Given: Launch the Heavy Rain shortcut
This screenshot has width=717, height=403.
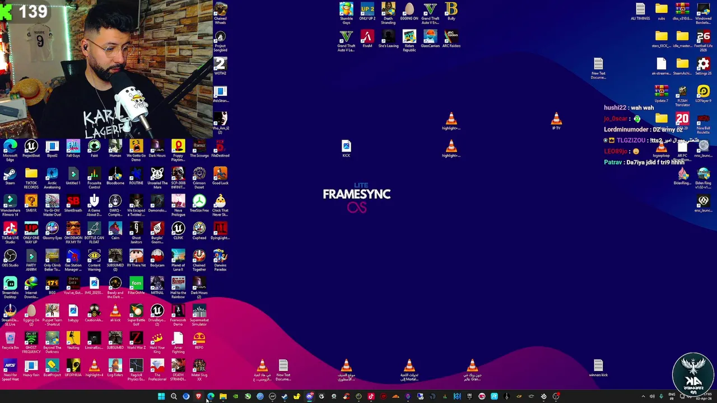Looking at the screenshot, I should tap(31, 368).
